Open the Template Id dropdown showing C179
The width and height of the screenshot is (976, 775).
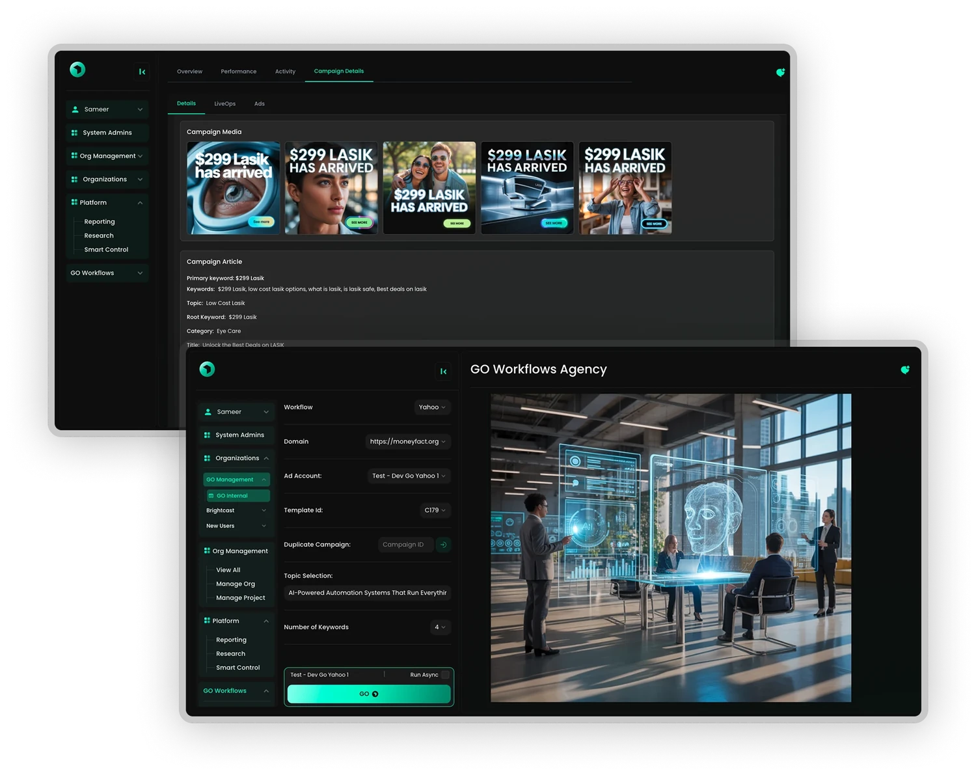[435, 510]
